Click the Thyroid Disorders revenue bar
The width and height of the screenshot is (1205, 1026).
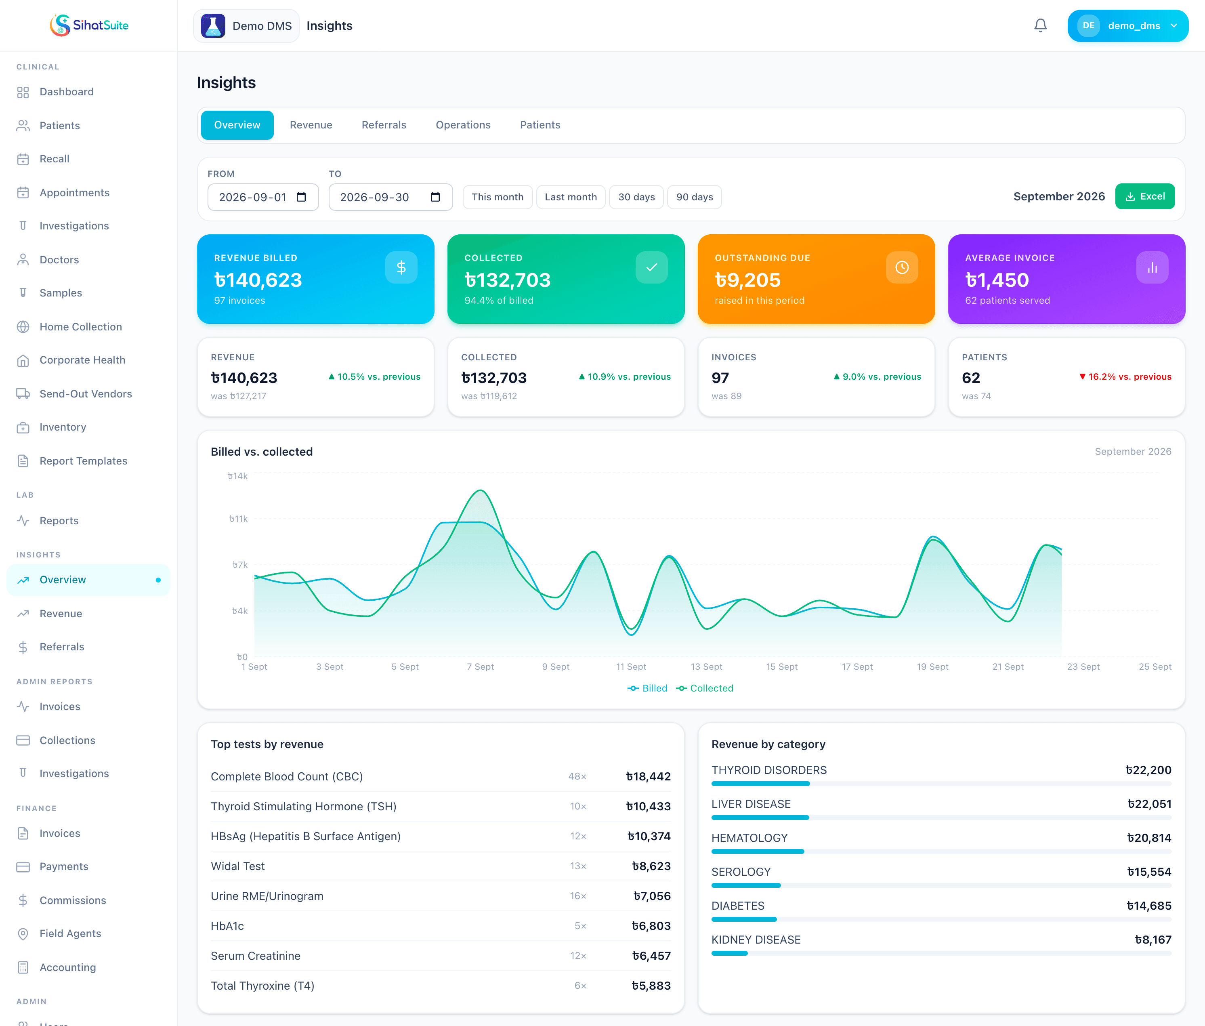pyautogui.click(x=941, y=784)
